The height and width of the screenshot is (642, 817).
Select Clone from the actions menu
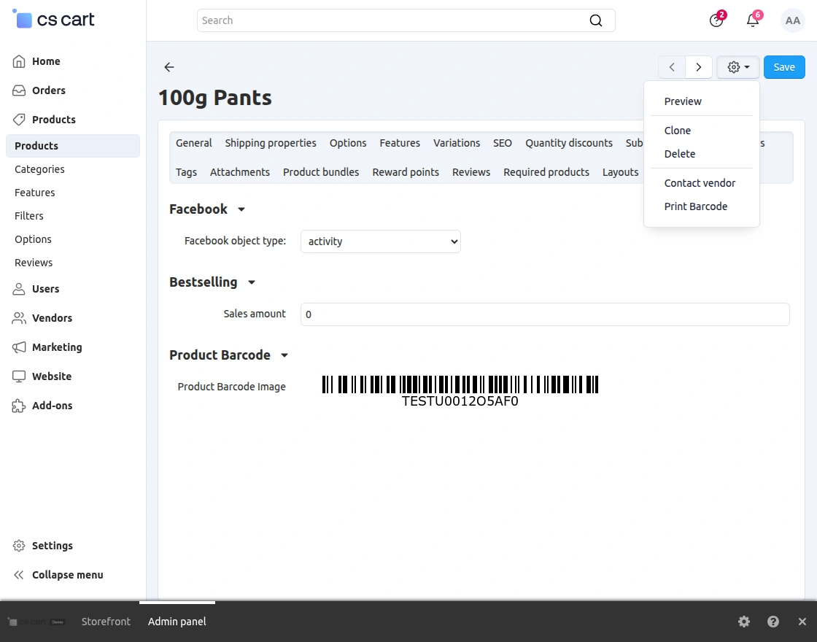click(678, 131)
